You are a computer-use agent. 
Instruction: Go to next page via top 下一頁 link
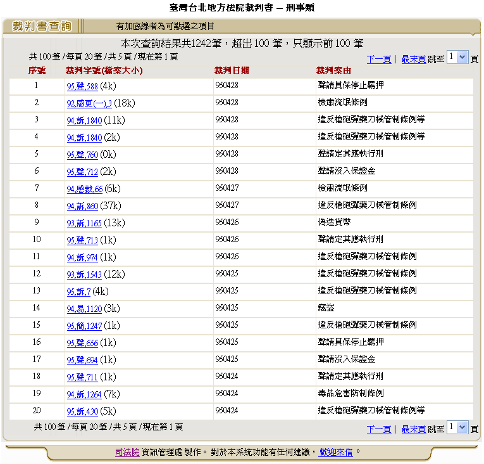(378, 59)
